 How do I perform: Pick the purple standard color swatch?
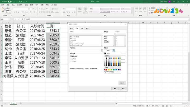click(x=120, y=70)
